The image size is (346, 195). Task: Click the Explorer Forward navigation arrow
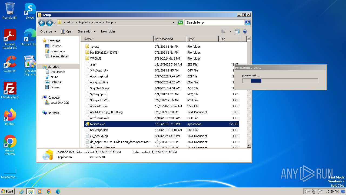coord(49,22)
